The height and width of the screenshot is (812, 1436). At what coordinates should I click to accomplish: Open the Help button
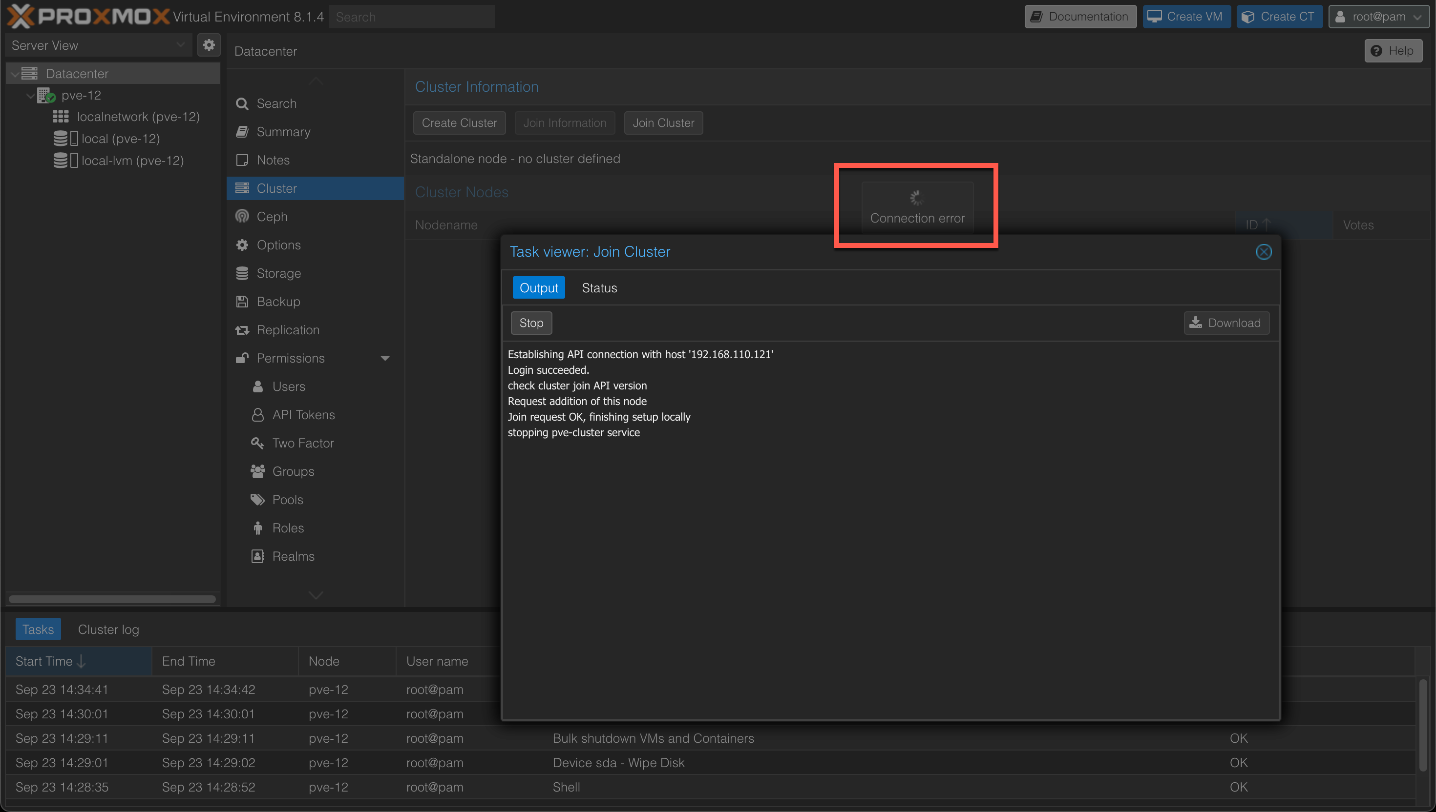point(1393,51)
